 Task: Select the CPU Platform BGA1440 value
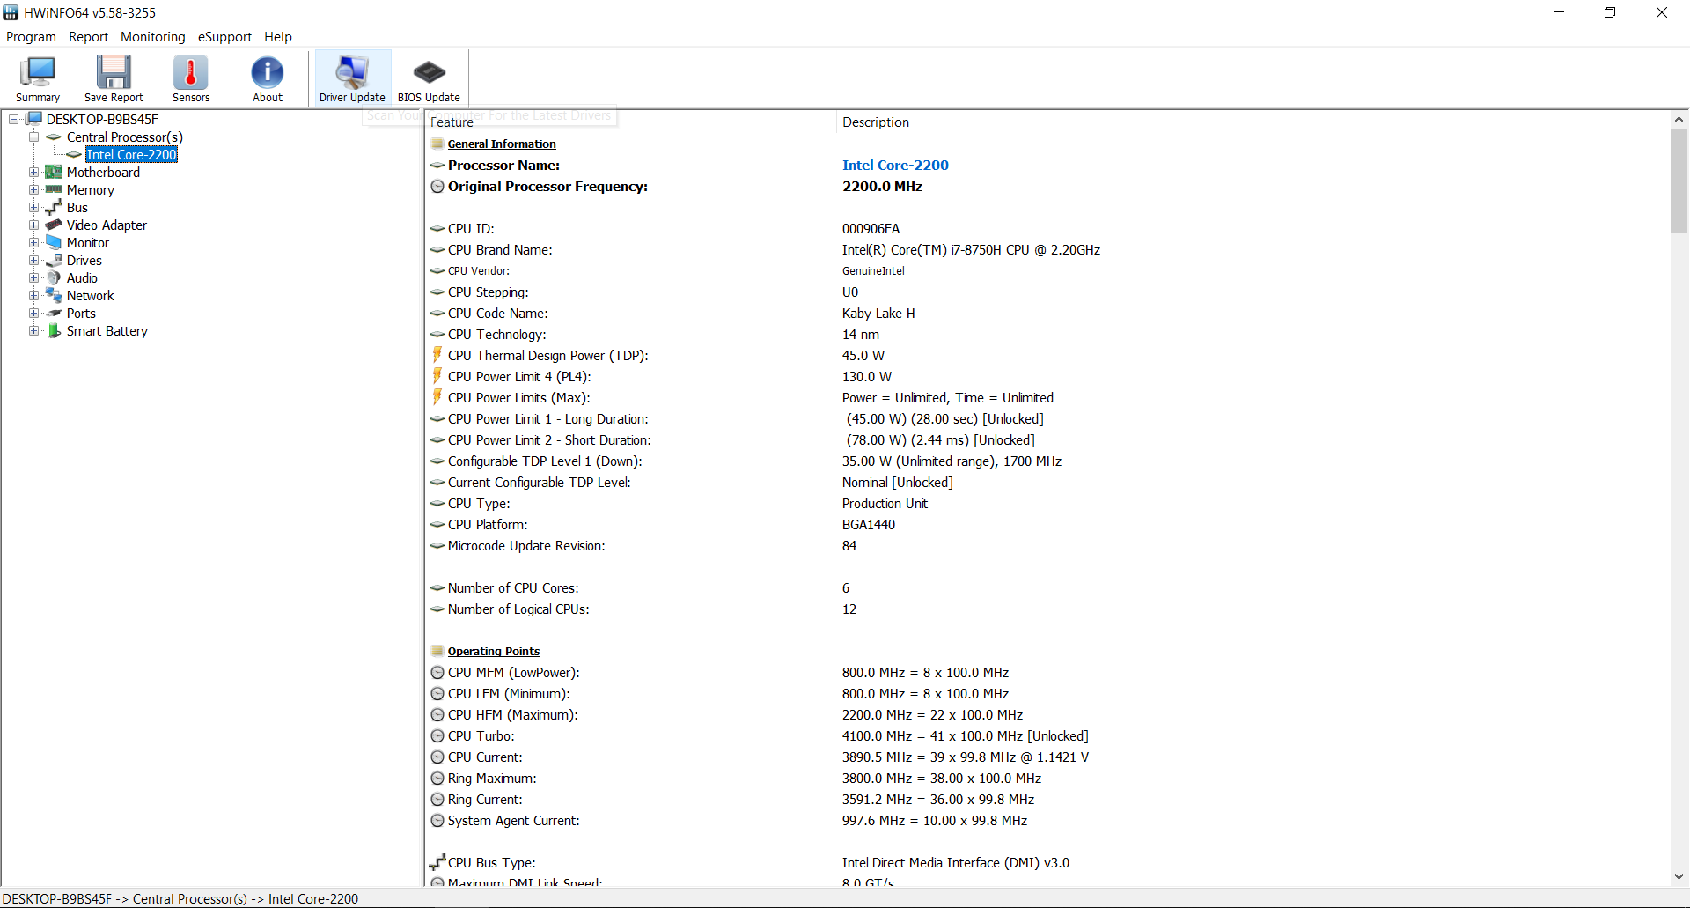point(868,524)
